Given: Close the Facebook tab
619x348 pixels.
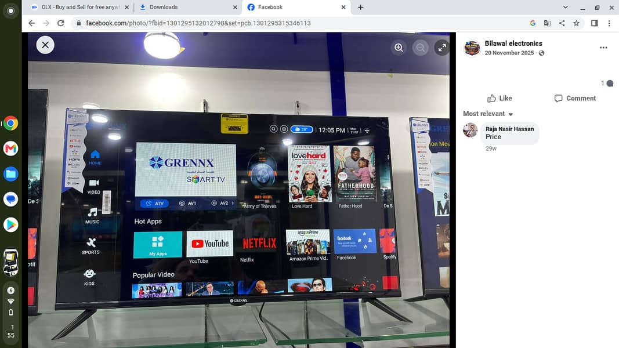Looking at the screenshot, I should coord(343,7).
